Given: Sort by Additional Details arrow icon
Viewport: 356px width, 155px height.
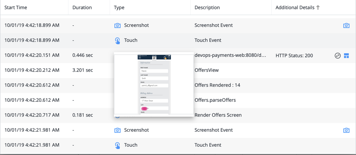Looking at the screenshot, I should point(318,7).
